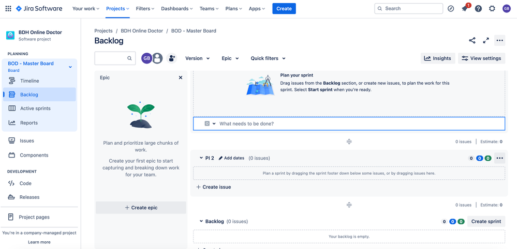Viewport: 517px width, 249px height.
Task: Open notifications bell with red badge
Action: (465, 9)
